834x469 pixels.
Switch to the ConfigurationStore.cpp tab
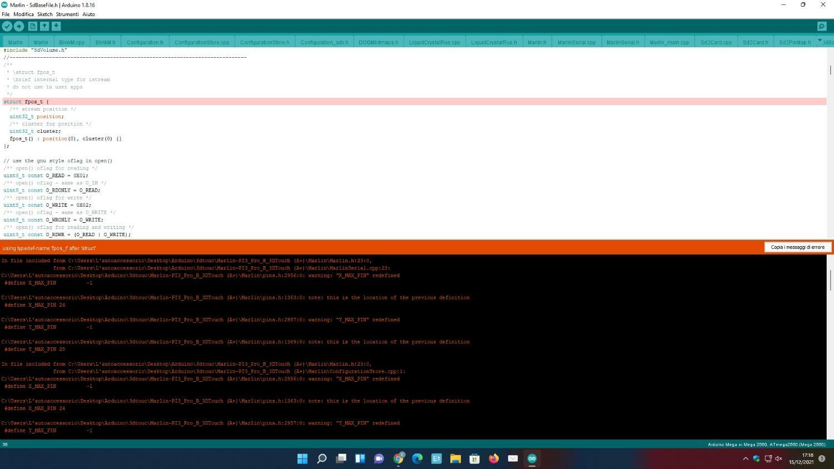(x=202, y=42)
